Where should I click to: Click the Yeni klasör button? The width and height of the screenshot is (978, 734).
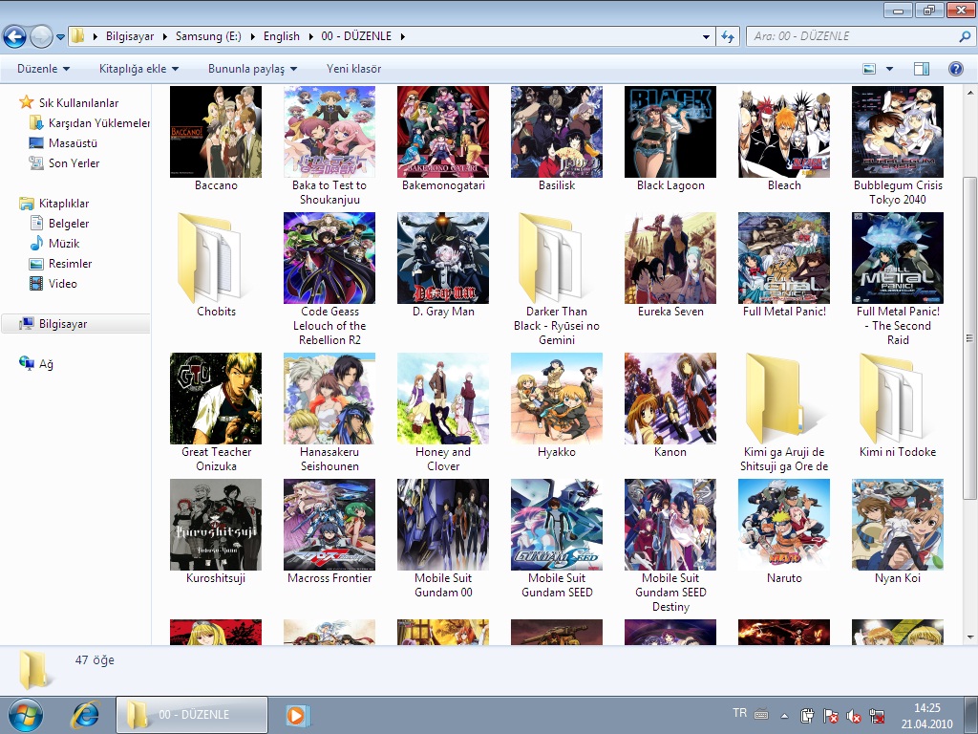coord(353,69)
